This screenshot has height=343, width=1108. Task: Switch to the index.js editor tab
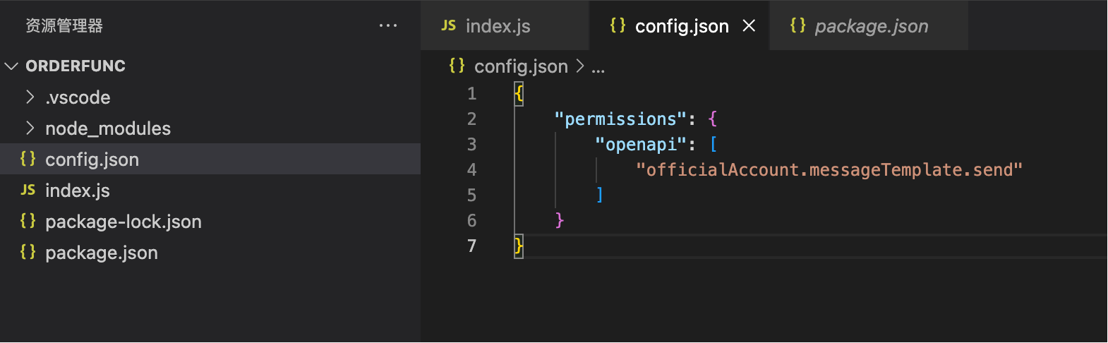[x=498, y=26]
